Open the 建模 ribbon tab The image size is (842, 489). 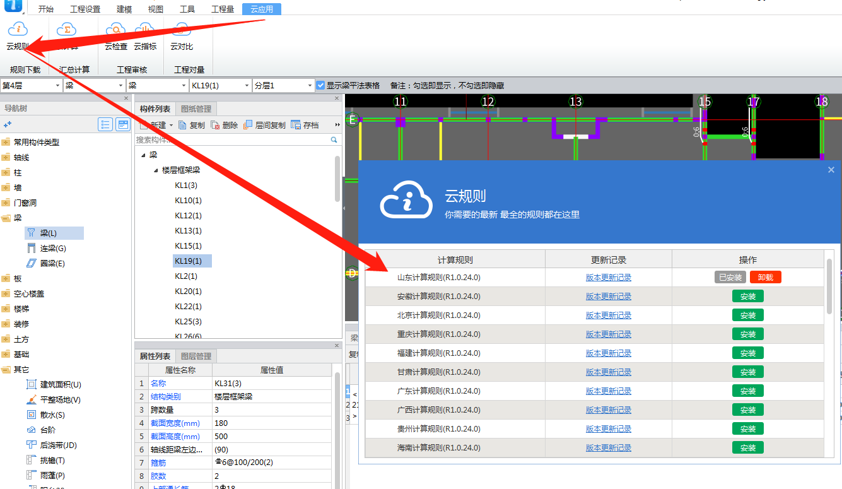124,9
